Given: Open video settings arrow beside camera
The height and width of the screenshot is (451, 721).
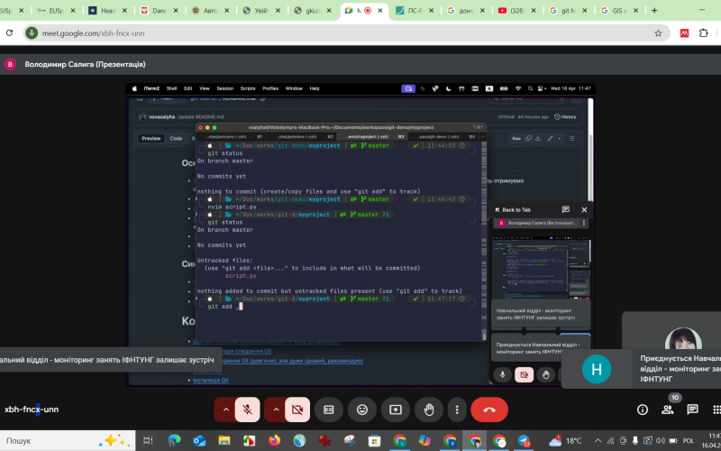Looking at the screenshot, I should [276, 410].
